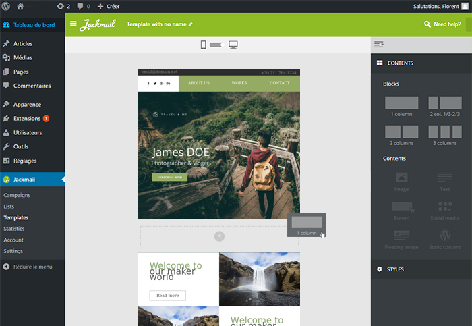Select the 3 columns block
472x326 pixels.
[444, 136]
